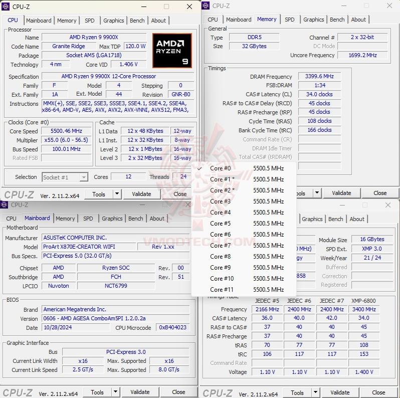
Task: Click the Module Size 16 GBytes value
Action: point(372,239)
